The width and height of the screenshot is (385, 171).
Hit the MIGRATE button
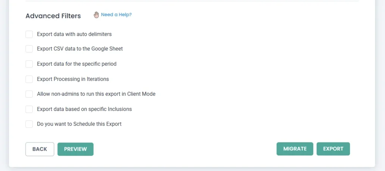(295, 149)
